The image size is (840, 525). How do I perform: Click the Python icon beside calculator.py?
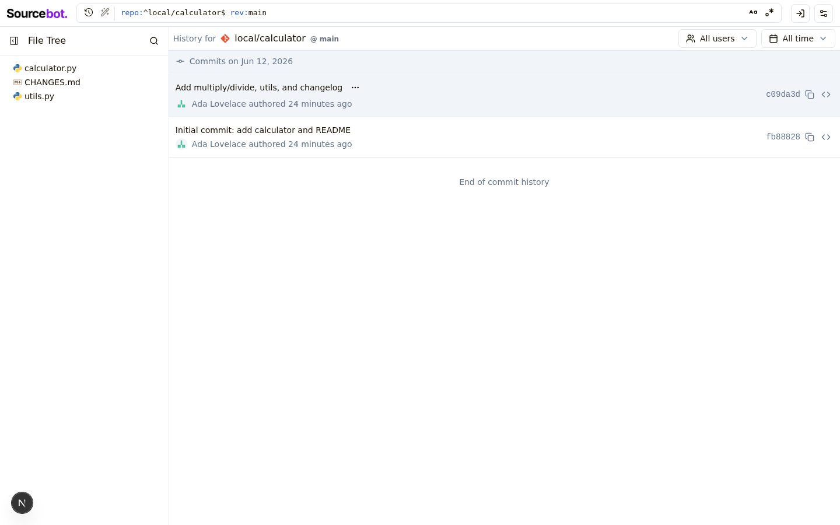(x=17, y=68)
